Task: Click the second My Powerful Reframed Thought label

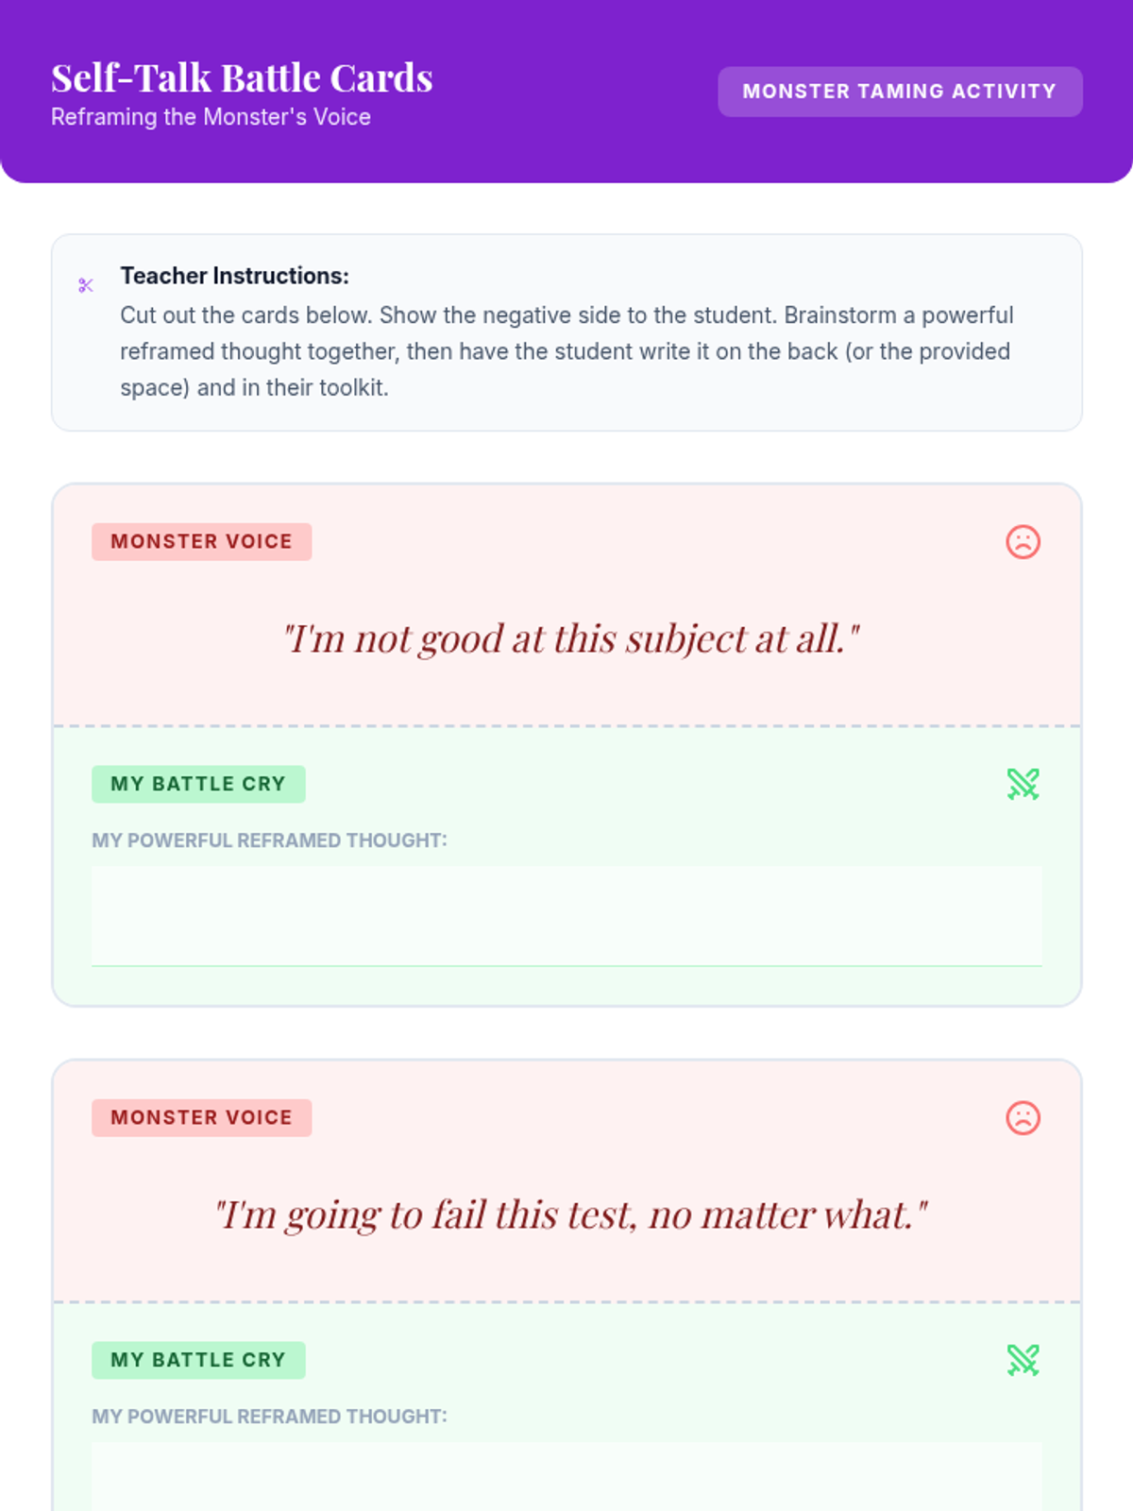Action: 269,1417
